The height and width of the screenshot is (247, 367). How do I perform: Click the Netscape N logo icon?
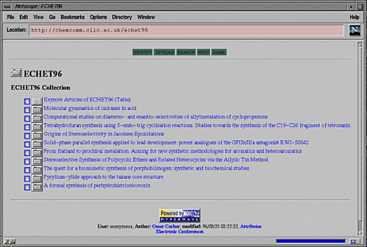(355, 30)
